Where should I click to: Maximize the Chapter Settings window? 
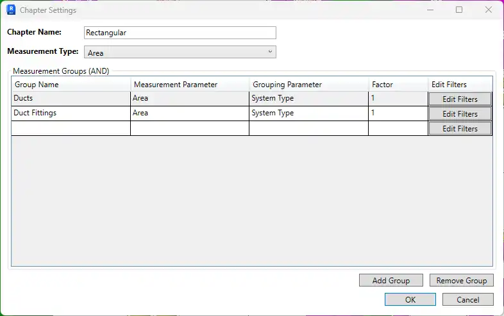[x=459, y=10]
